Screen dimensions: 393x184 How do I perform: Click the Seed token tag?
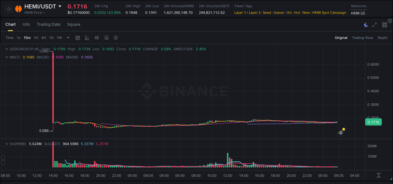click(267, 13)
